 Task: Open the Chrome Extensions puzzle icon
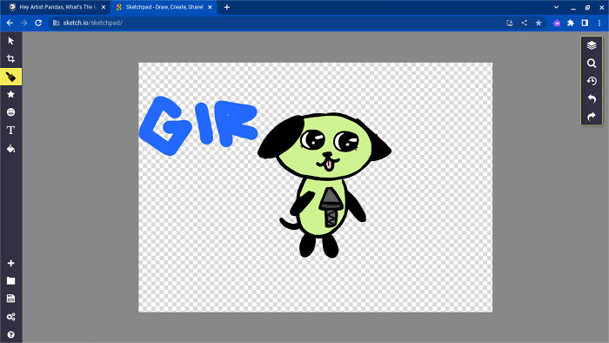coord(571,23)
